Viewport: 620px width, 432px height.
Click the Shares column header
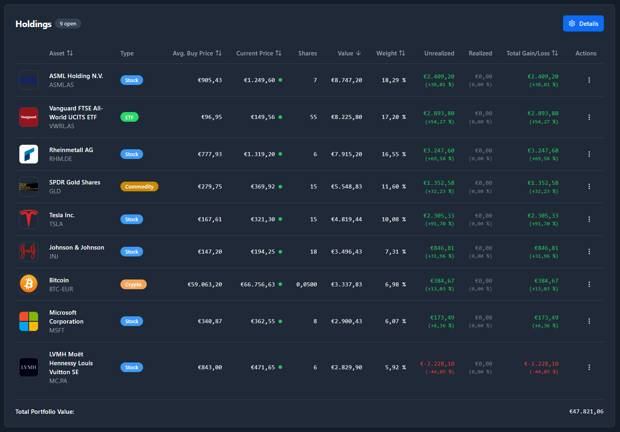[x=308, y=53]
